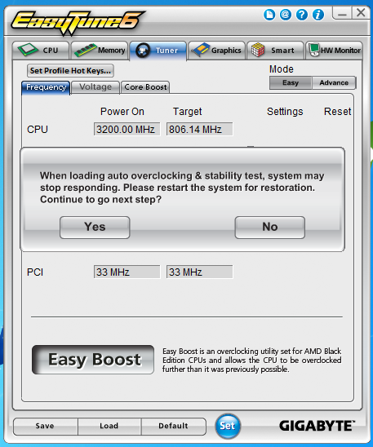Switch to the Memory tab
The image size is (373, 447).
(100, 51)
